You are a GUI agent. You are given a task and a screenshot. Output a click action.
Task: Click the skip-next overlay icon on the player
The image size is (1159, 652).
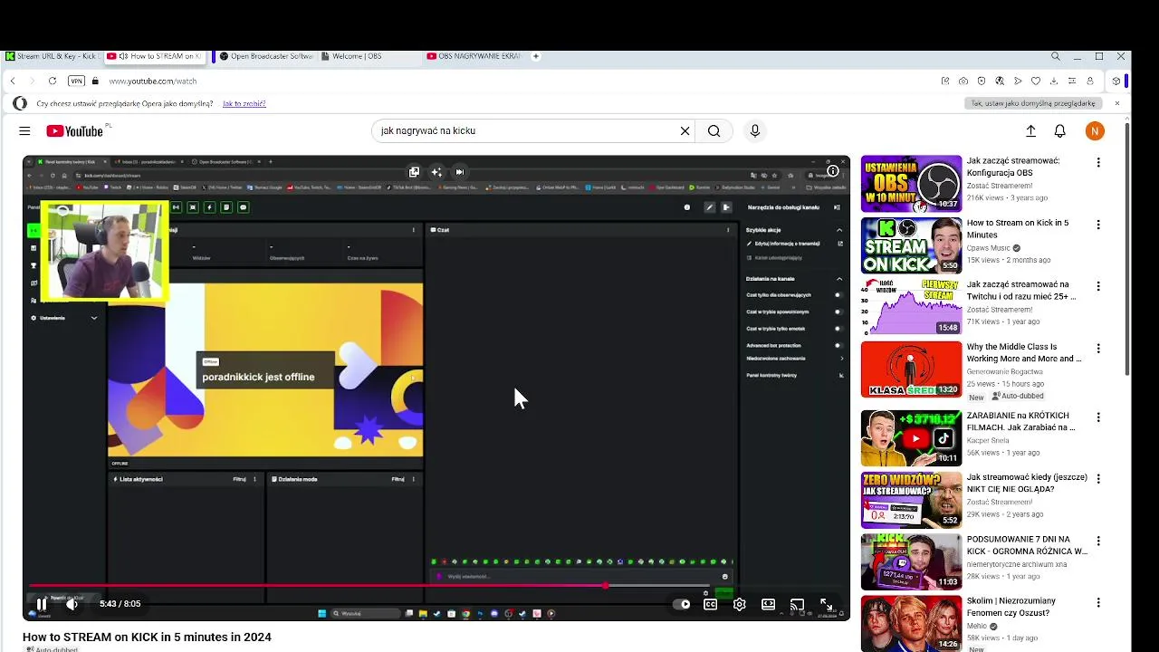[x=459, y=171]
